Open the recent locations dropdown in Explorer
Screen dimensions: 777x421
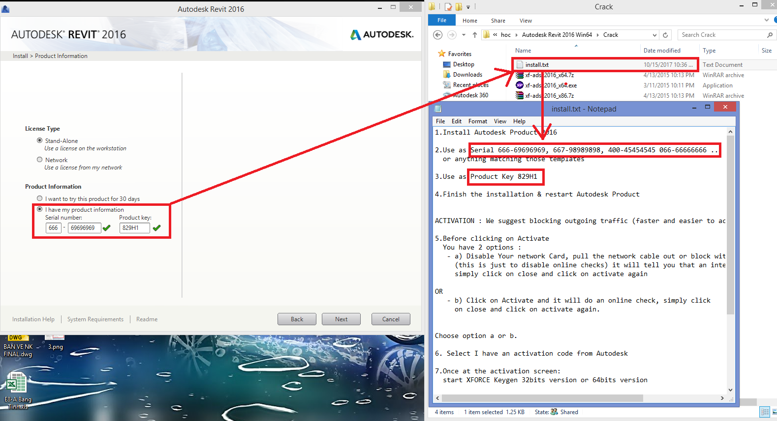pos(464,35)
